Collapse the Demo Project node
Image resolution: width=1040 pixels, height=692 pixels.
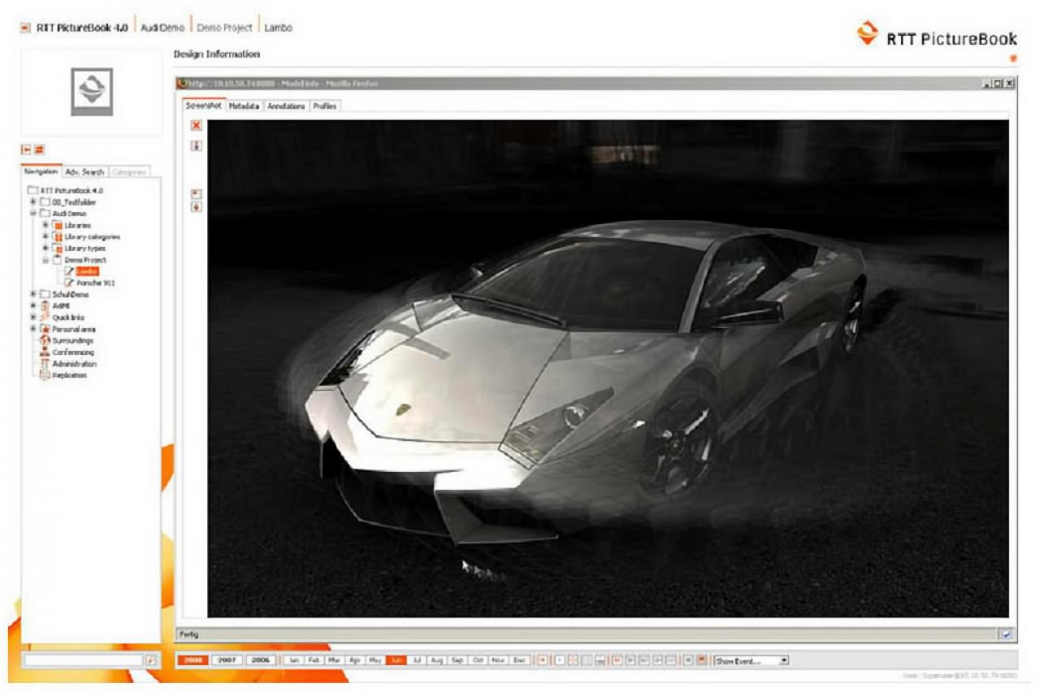pyautogui.click(x=46, y=260)
